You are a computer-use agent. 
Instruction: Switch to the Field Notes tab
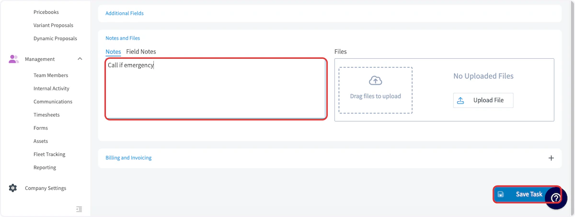[x=141, y=52]
